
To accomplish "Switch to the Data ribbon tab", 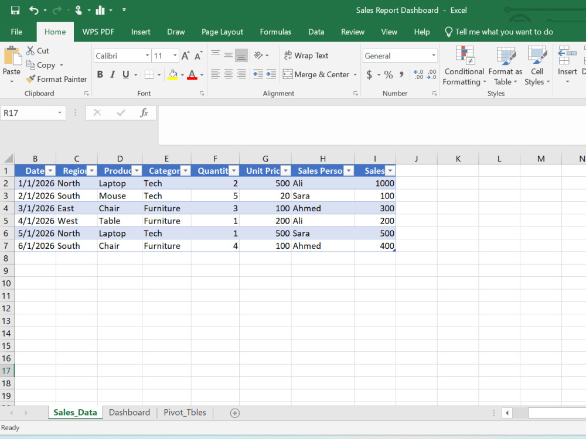I will (316, 32).
